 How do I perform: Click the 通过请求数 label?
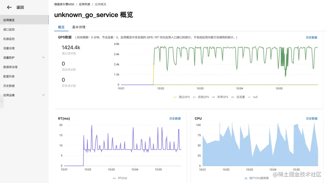tap(69, 53)
